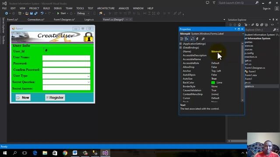This screenshot has height=157, width=280.
Task: Open Microsoft Word from taskbar
Action: pyautogui.click(x=75, y=153)
